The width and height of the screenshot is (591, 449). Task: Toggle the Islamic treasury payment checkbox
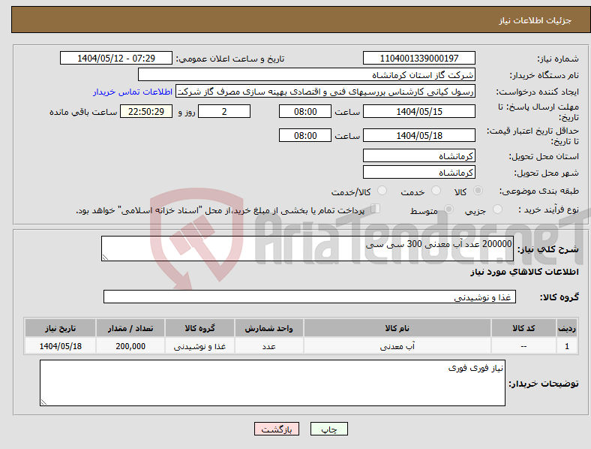375,209
